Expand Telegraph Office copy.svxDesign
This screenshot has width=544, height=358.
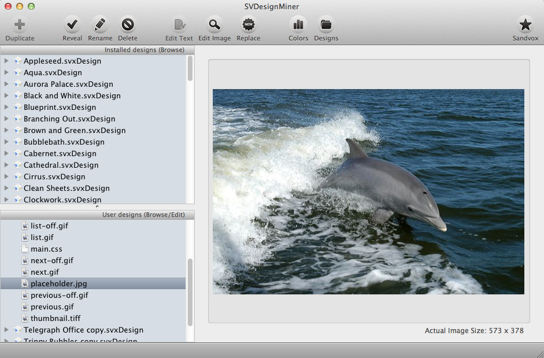(6, 330)
